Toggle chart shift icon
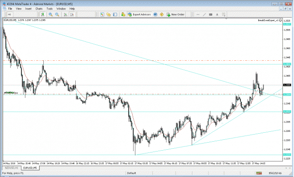 pyautogui.click(x=72, y=15)
